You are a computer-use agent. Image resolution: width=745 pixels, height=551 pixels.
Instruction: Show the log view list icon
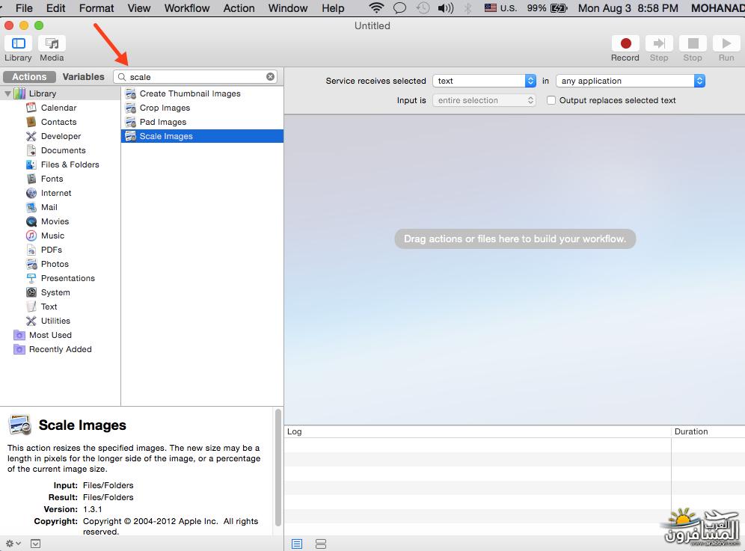(297, 544)
